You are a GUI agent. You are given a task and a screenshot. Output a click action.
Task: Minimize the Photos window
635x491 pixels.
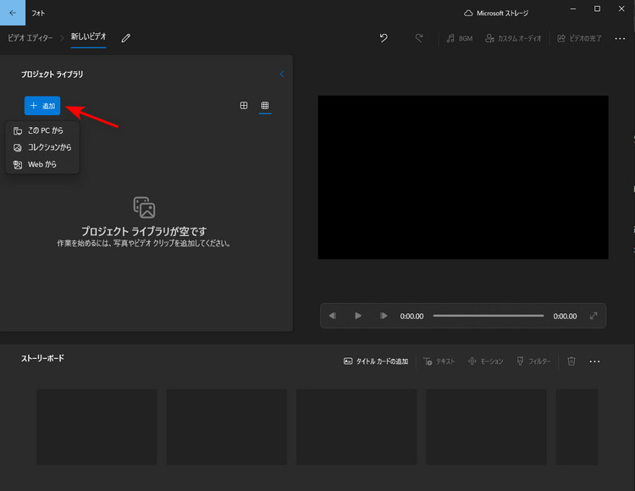pos(573,9)
